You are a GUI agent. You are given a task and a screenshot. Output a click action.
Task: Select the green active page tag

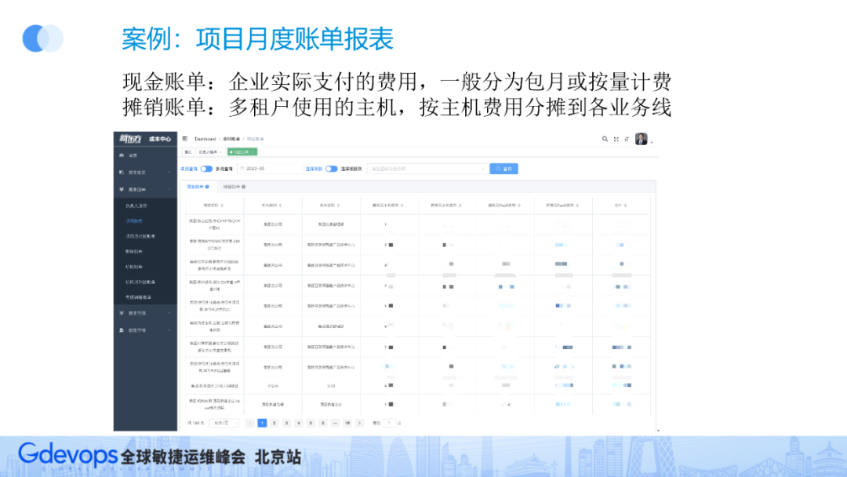tap(242, 152)
